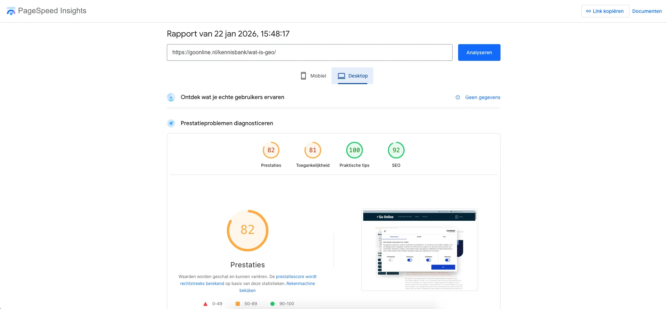Jump to the Praktische tips score 100
Viewport: 667px width, 309px height.
(x=354, y=150)
